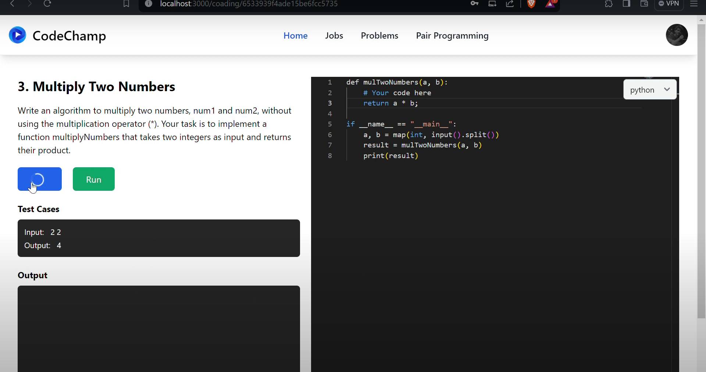Screen dimensions: 706x372
Task: Click the line 'def mulTwoNumbers(a, b):'
Action: pos(397,82)
